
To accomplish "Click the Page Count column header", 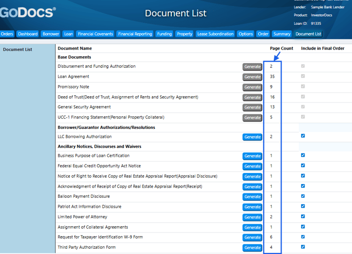I will coord(281,48).
